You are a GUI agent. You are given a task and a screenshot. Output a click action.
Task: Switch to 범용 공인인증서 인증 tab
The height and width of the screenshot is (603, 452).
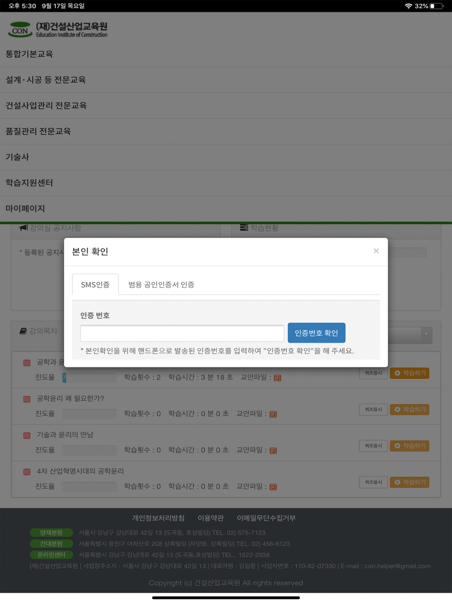(161, 284)
